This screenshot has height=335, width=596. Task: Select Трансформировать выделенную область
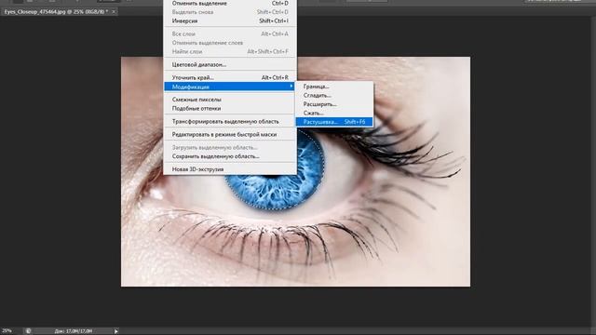[x=230, y=122]
